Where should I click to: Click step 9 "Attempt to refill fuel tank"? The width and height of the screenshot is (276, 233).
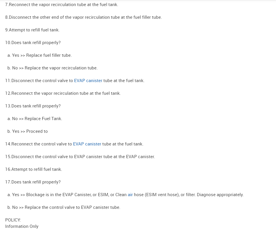click(32, 30)
